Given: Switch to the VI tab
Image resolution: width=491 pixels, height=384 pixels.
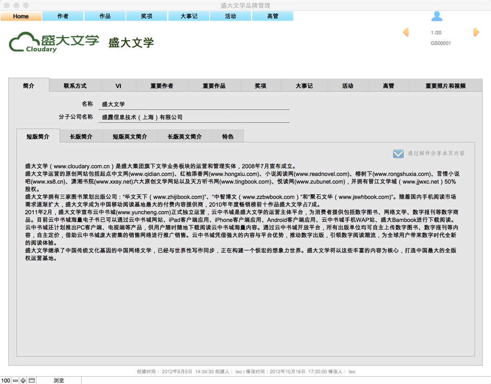Looking at the screenshot, I should click(118, 86).
